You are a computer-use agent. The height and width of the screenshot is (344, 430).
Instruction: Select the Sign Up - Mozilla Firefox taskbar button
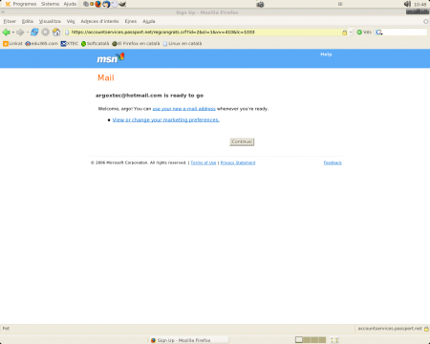point(189,340)
